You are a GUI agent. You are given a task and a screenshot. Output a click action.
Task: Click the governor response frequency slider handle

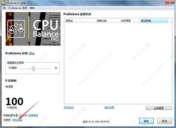[33, 69]
